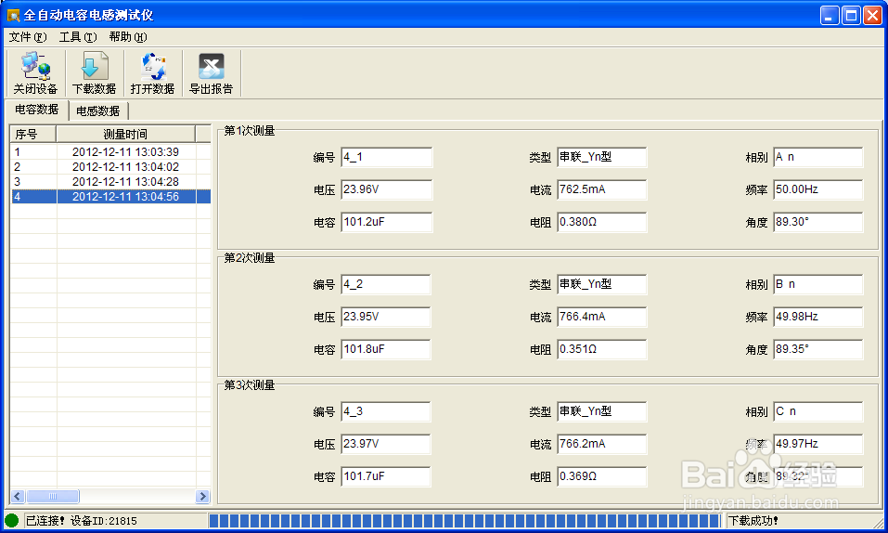This screenshot has width=888, height=533.
Task: Click the green connection status indicator
Action: pyautogui.click(x=12, y=520)
